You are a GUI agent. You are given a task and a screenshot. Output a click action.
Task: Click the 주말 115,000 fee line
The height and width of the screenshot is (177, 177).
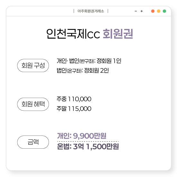coord(74,109)
